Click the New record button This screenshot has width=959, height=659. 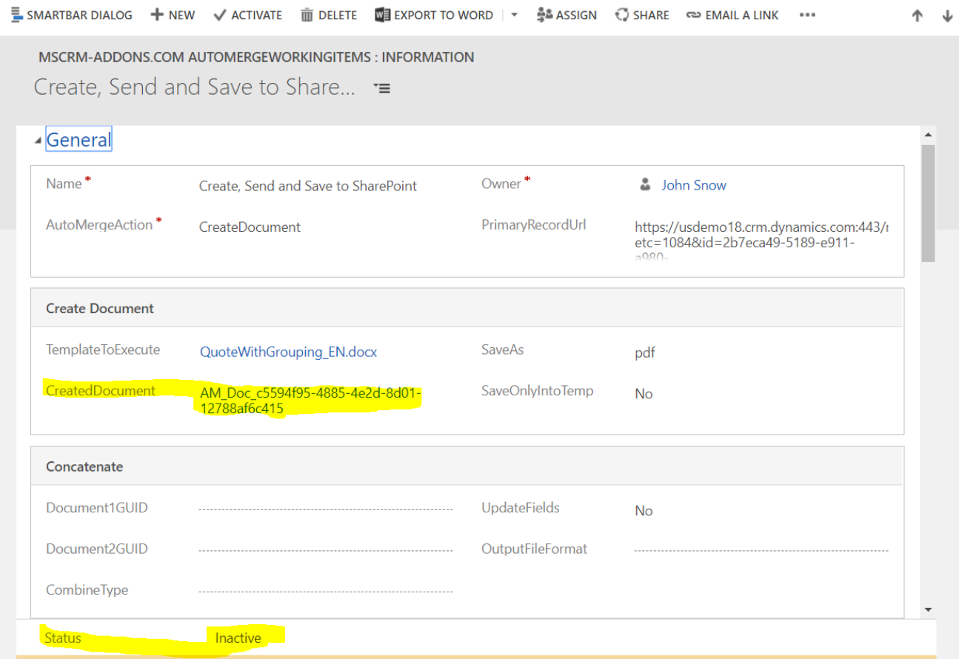tap(173, 15)
